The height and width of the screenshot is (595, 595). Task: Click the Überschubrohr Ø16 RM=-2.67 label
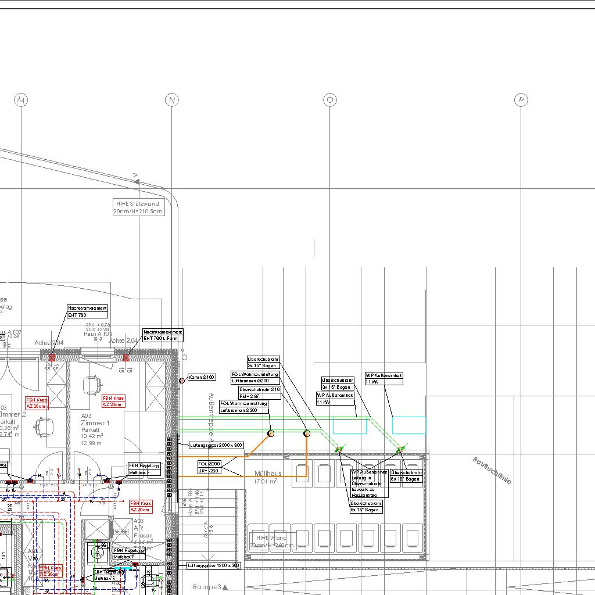(x=260, y=393)
